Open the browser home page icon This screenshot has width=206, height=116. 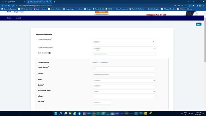13,6
